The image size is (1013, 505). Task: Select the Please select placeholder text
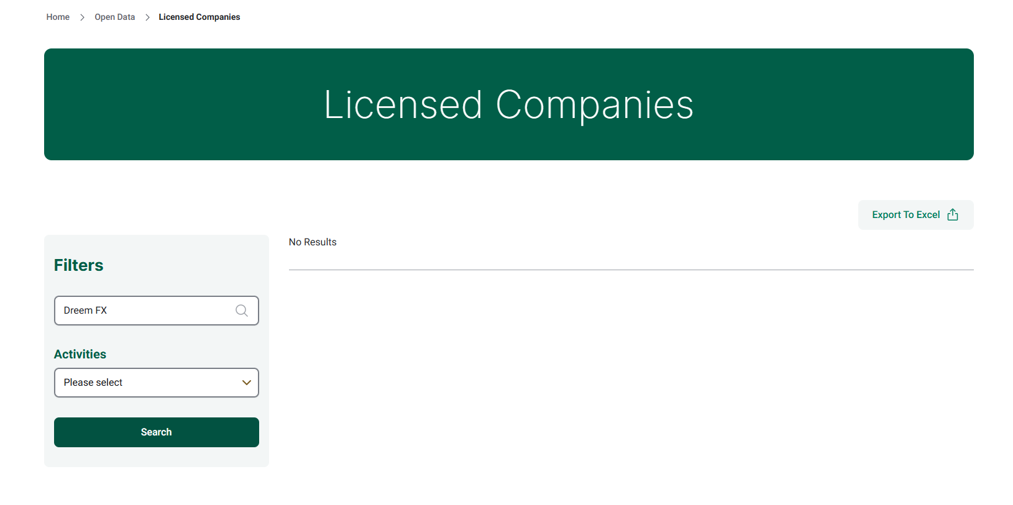93,383
